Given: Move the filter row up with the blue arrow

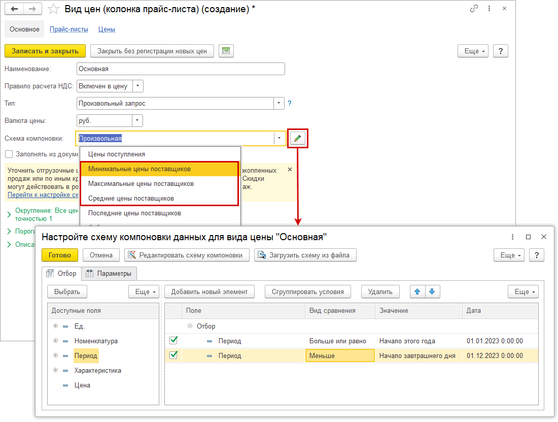Looking at the screenshot, I should pyautogui.click(x=417, y=291).
